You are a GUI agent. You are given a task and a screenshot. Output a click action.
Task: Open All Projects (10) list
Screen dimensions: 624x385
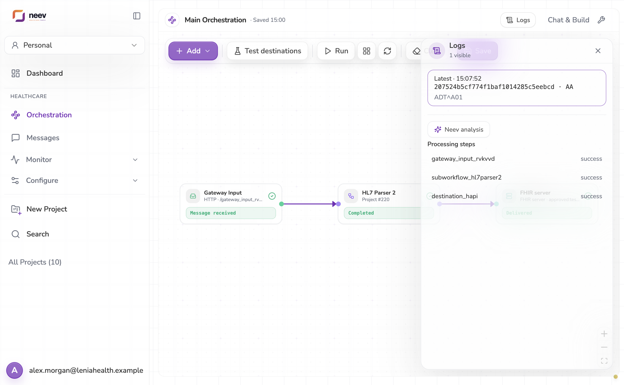[x=35, y=262]
